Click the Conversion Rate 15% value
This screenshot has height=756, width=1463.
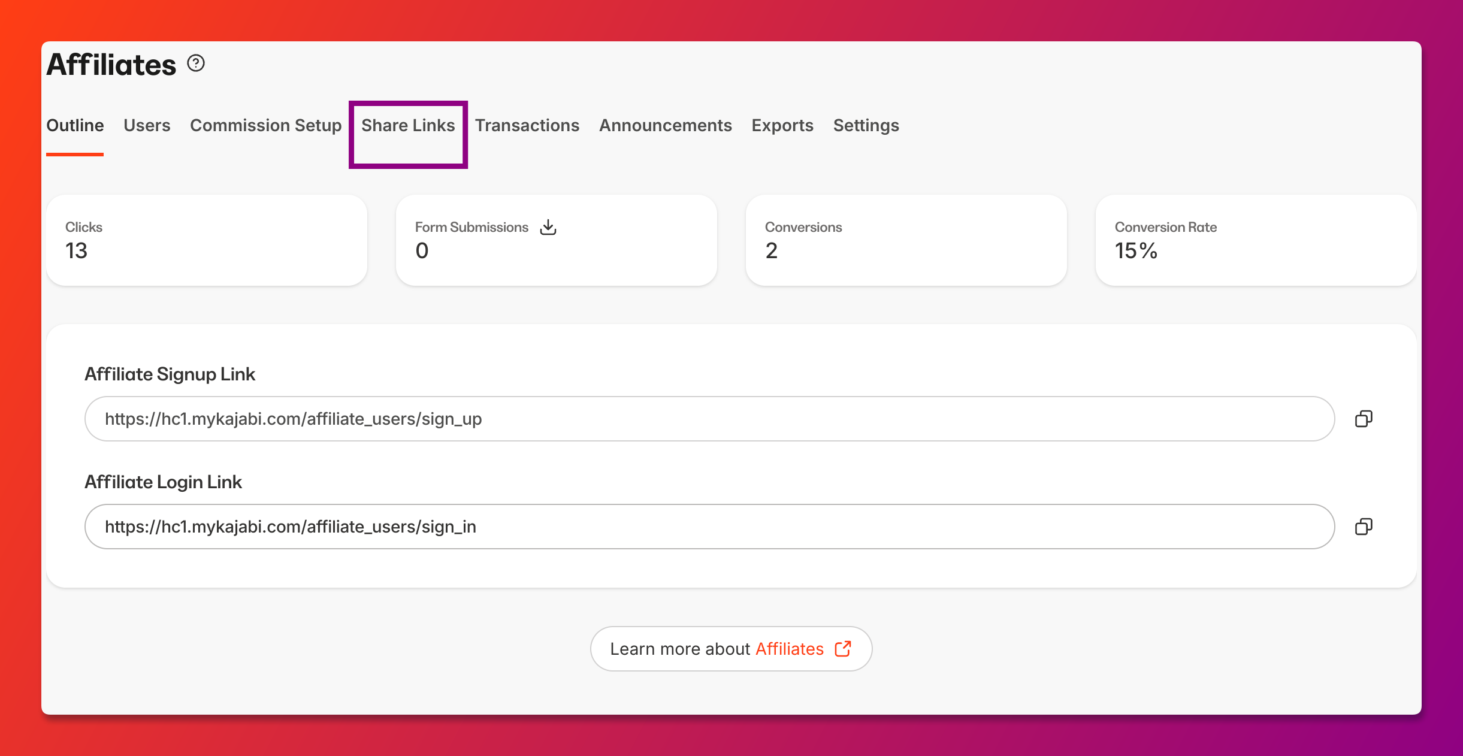(1136, 250)
